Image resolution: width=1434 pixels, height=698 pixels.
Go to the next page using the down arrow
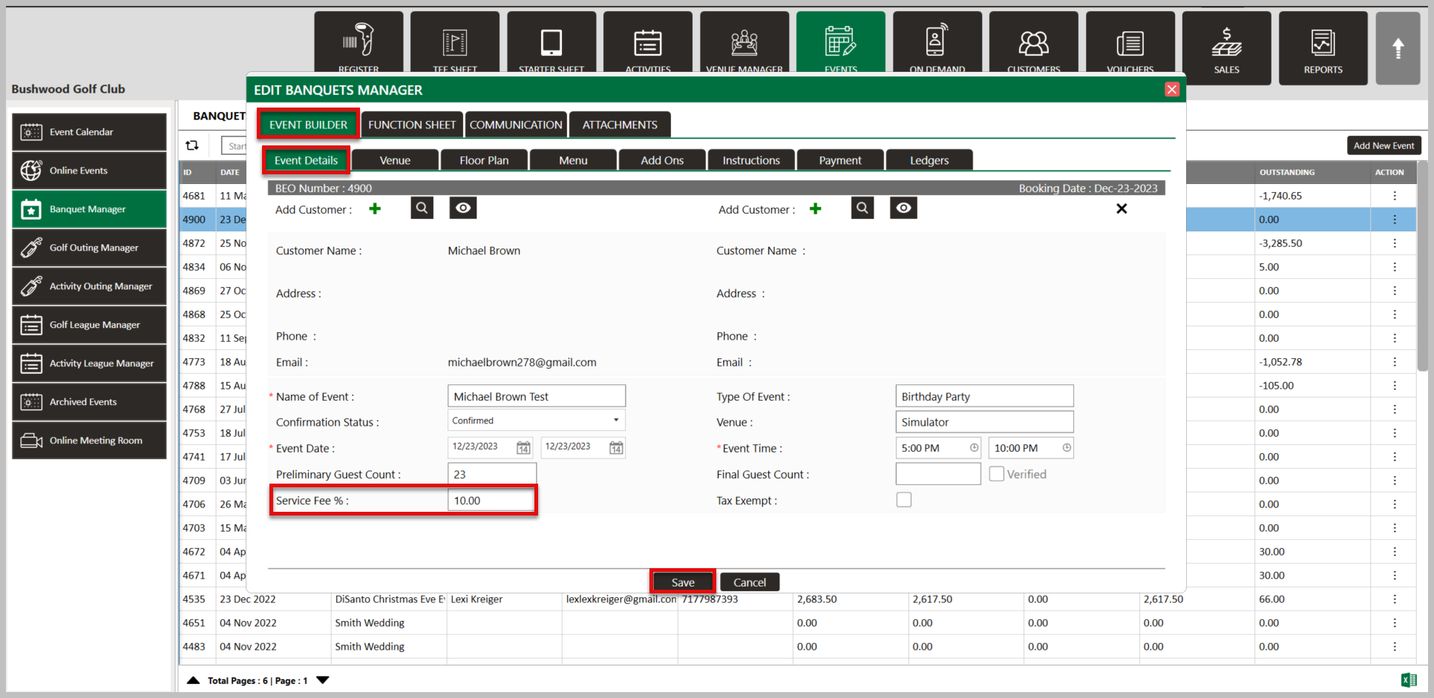[323, 680]
